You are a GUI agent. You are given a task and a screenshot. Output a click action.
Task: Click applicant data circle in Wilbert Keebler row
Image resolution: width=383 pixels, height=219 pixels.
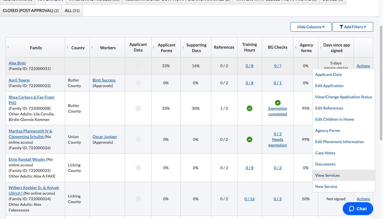(138, 199)
